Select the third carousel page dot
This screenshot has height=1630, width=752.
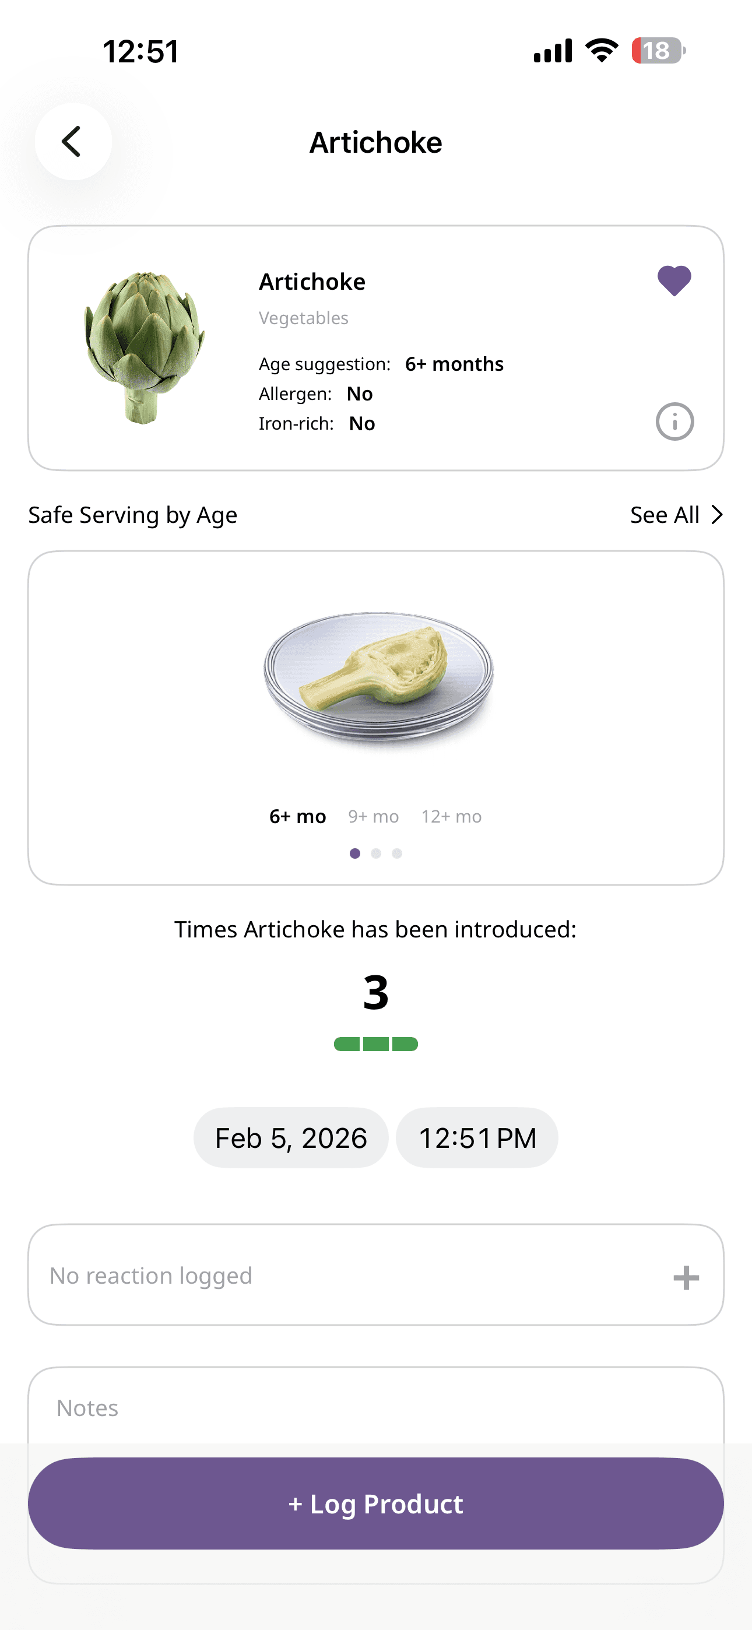[x=397, y=853]
